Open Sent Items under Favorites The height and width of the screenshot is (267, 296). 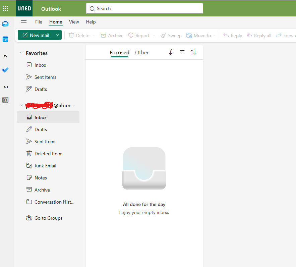pyautogui.click(x=48, y=77)
